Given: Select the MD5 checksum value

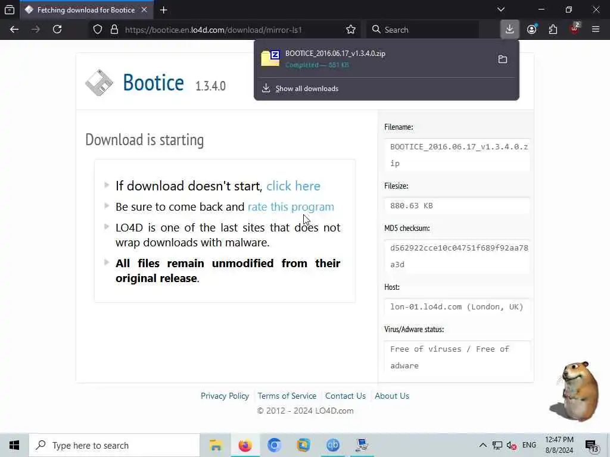Looking at the screenshot, I should click(457, 256).
